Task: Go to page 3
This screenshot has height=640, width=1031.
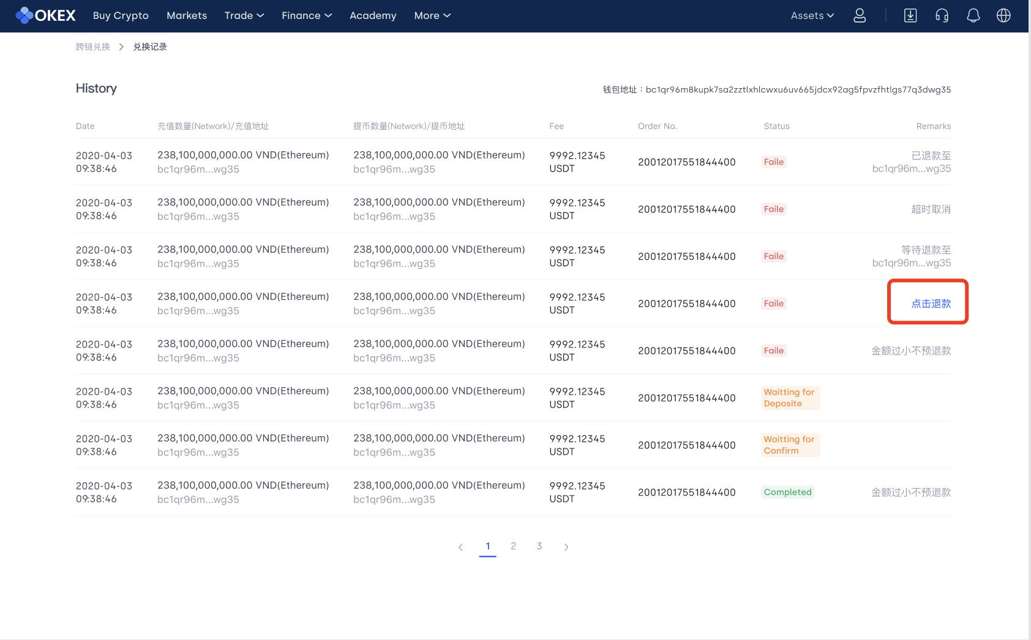Action: point(539,546)
